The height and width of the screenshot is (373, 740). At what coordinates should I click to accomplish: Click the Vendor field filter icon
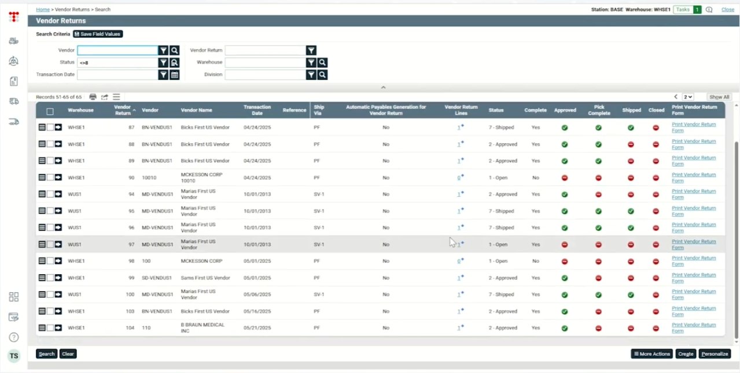(x=164, y=51)
